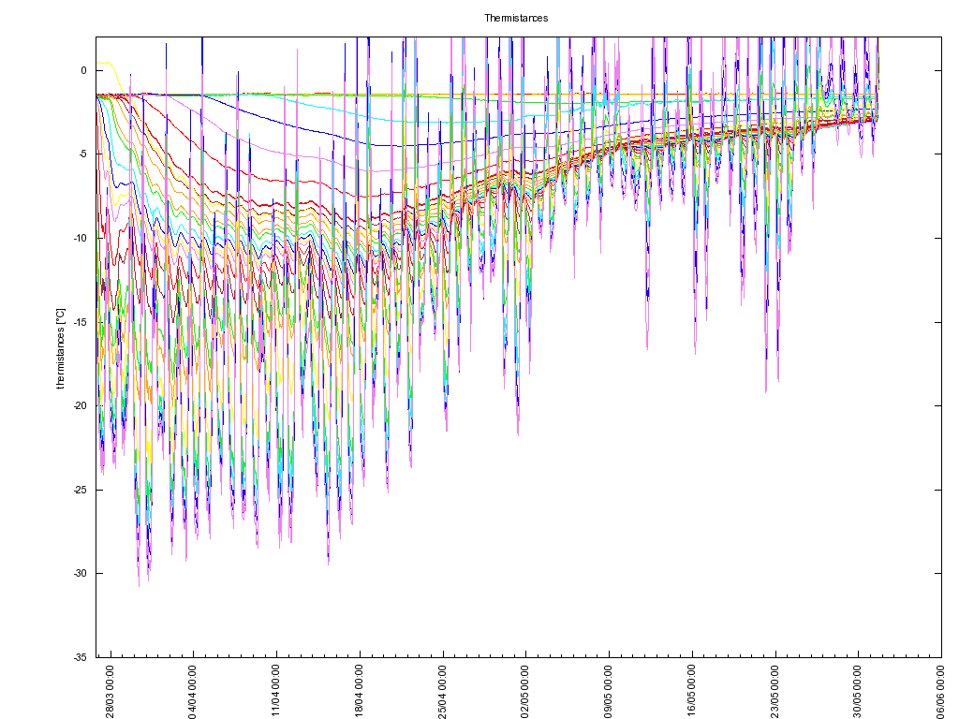Select the -25 y-axis tick label

(80, 490)
